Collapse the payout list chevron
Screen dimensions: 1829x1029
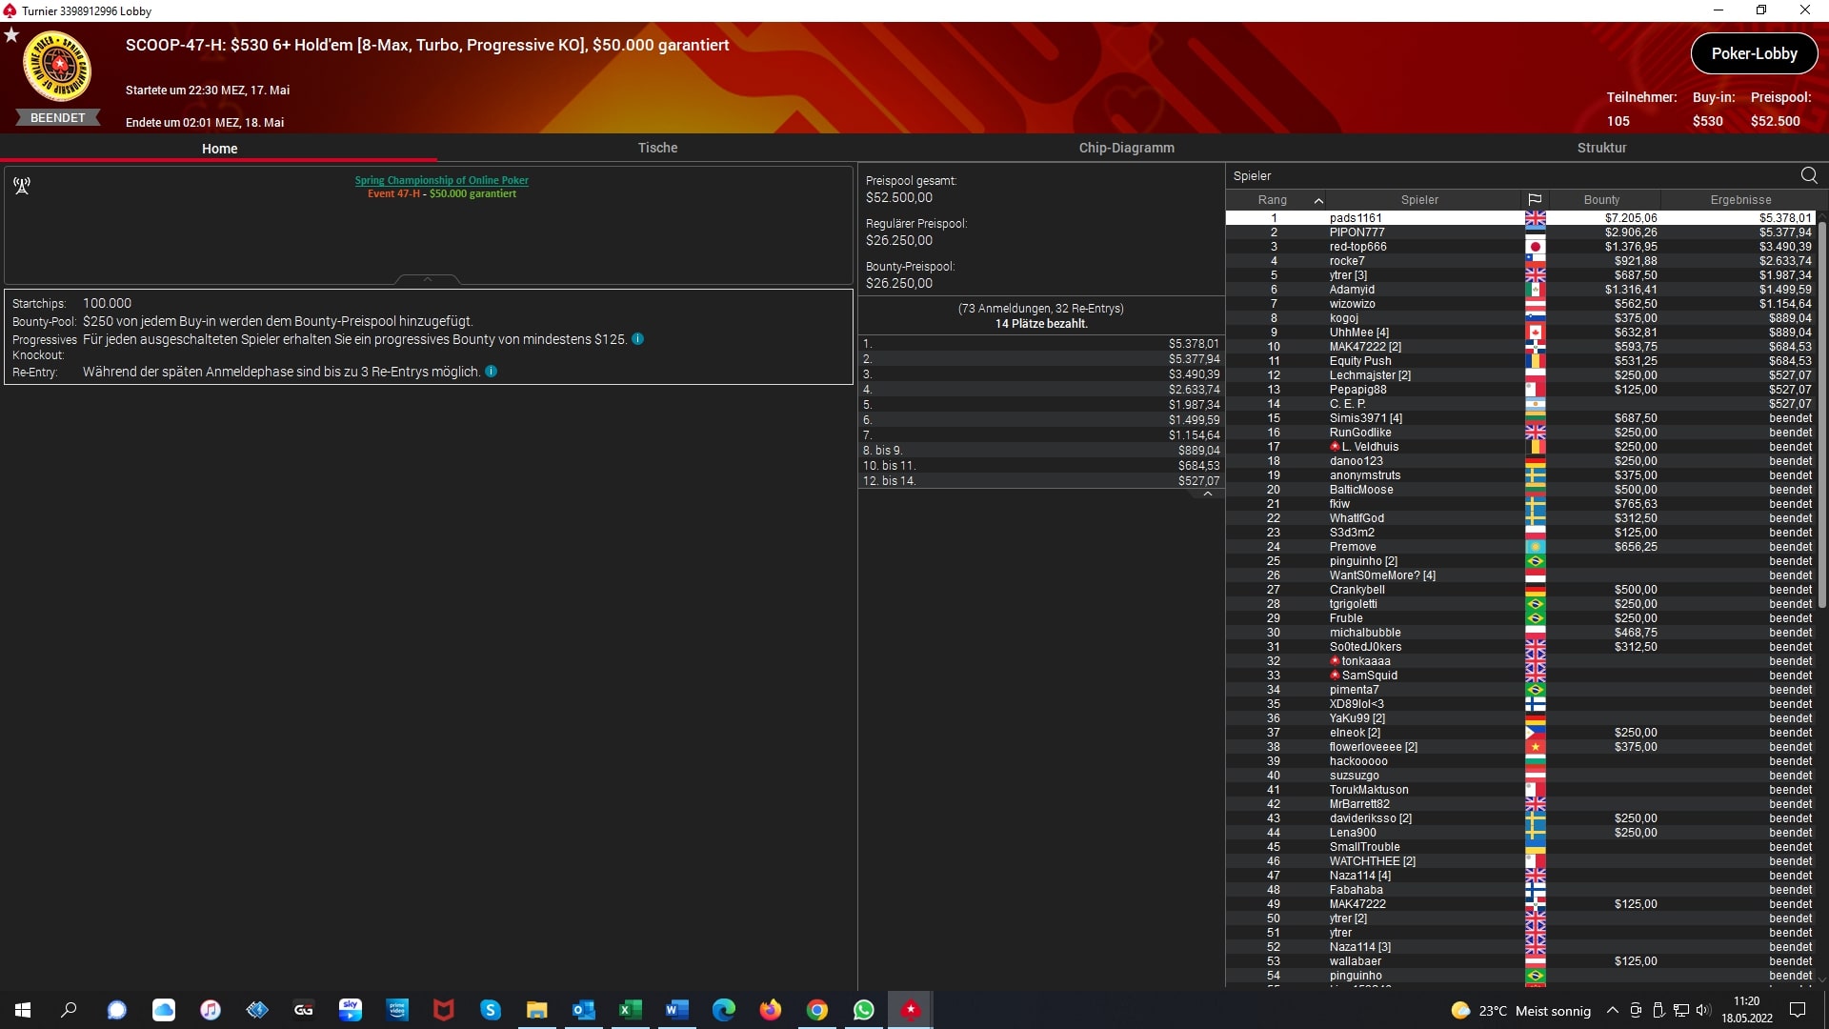click(1208, 494)
